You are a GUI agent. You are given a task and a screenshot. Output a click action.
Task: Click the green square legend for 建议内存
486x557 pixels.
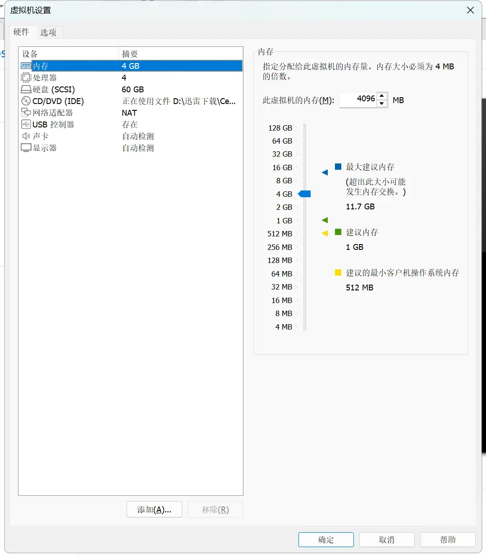click(338, 232)
